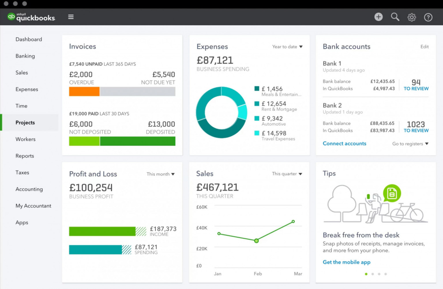Open the QuickBooks search icon
The width and height of the screenshot is (443, 289).
click(x=395, y=17)
